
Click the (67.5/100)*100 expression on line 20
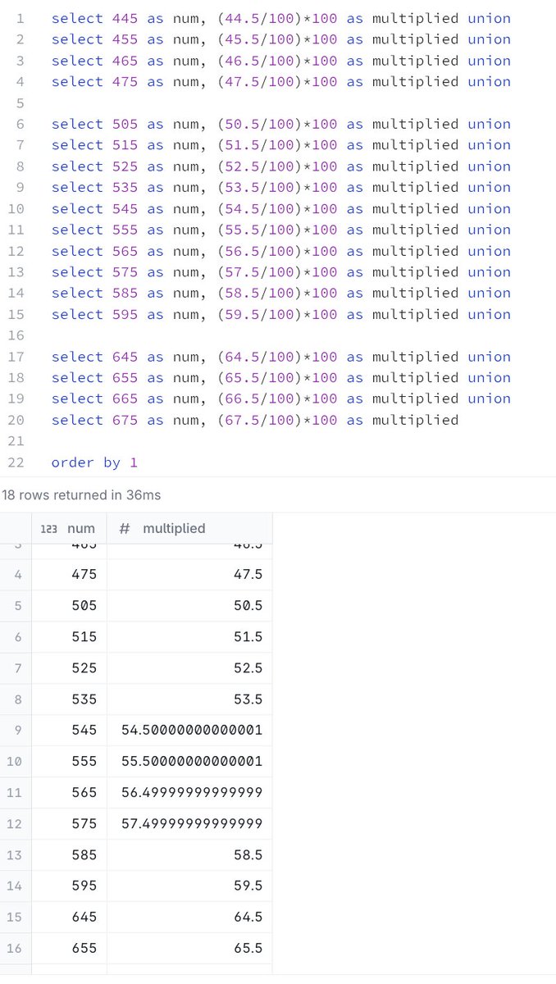tap(277, 420)
